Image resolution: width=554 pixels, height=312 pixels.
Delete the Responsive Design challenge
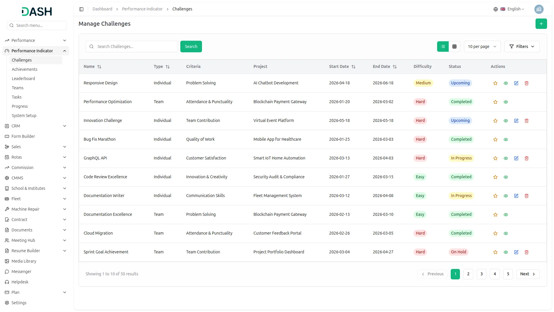527,83
